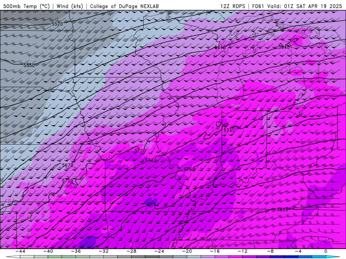Click the 5640 height contour label
Screen dimensions: 346x259
tap(284, 47)
